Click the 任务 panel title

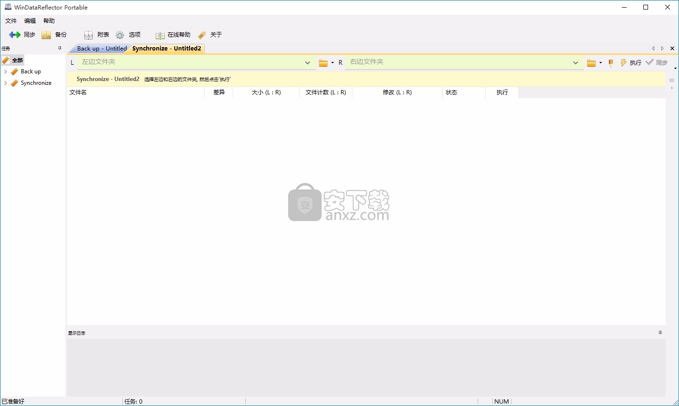tap(6, 49)
